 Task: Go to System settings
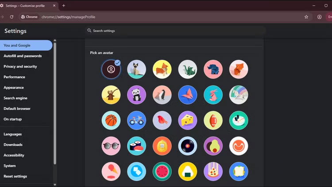pyautogui.click(x=10, y=166)
